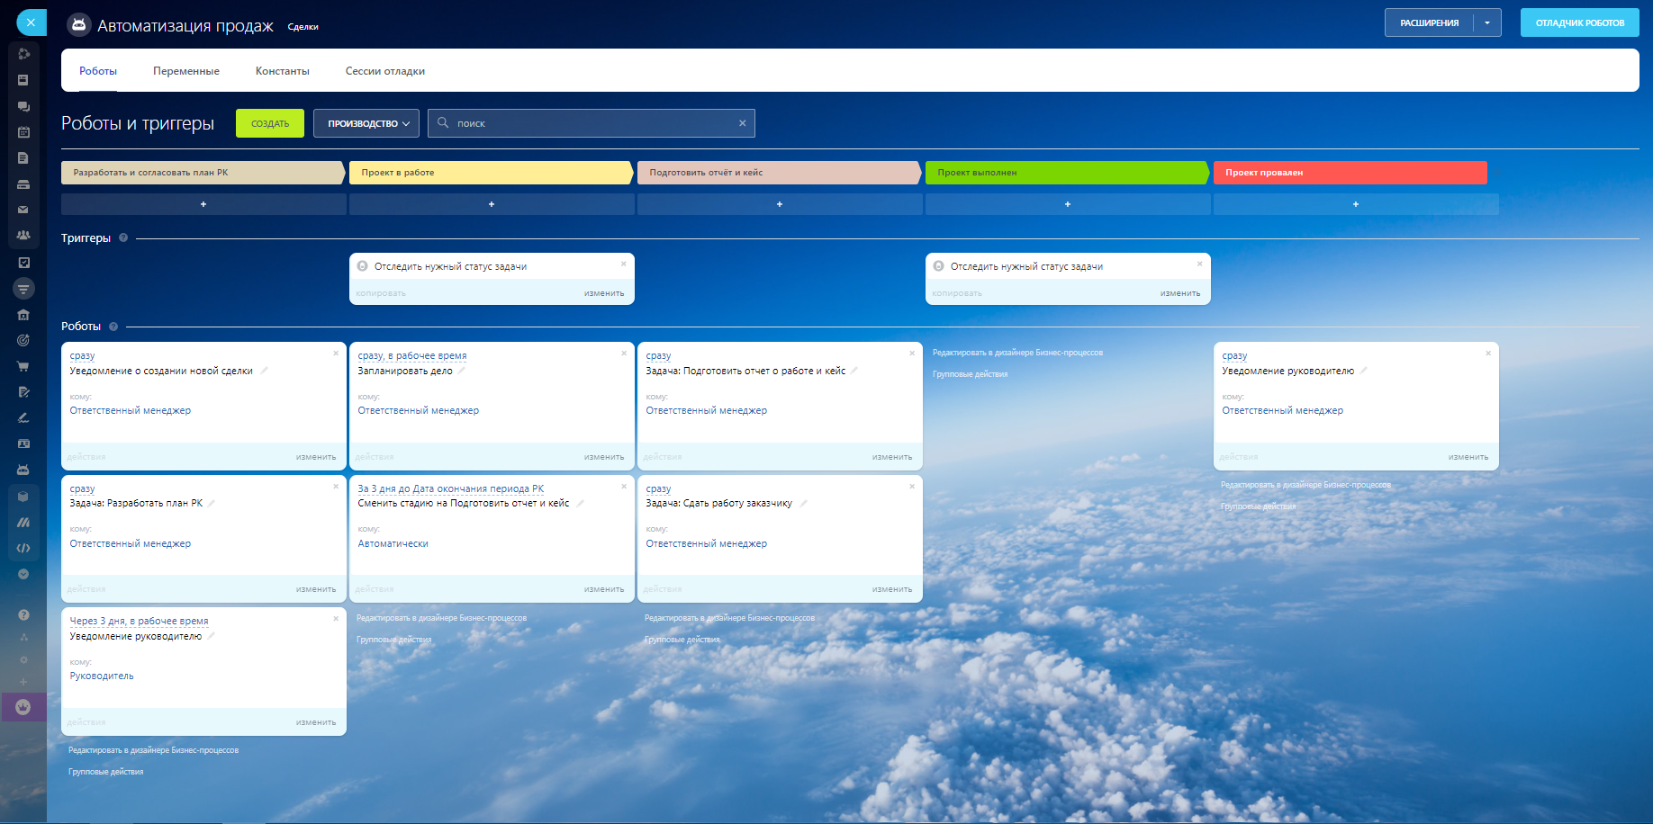Open delay 'Через 3 дня, в рабочее время'
The width and height of the screenshot is (1653, 824).
pyautogui.click(x=140, y=622)
